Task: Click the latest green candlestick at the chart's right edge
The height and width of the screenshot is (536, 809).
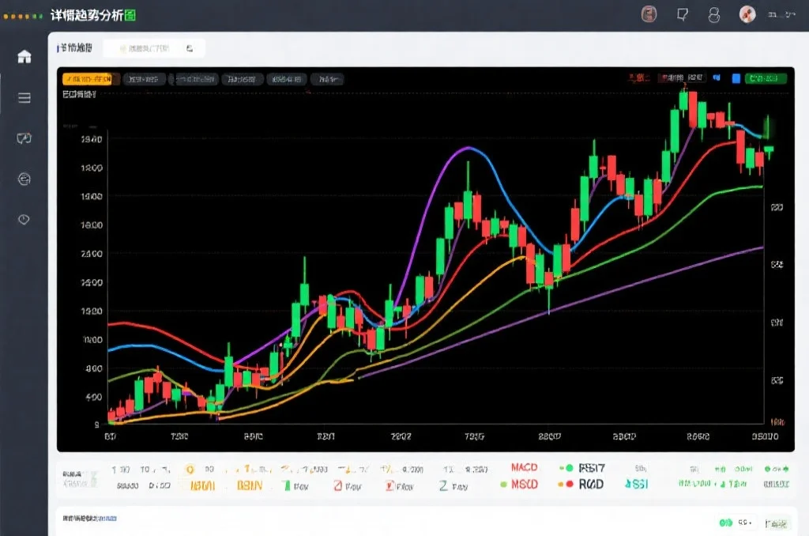Action: click(768, 148)
